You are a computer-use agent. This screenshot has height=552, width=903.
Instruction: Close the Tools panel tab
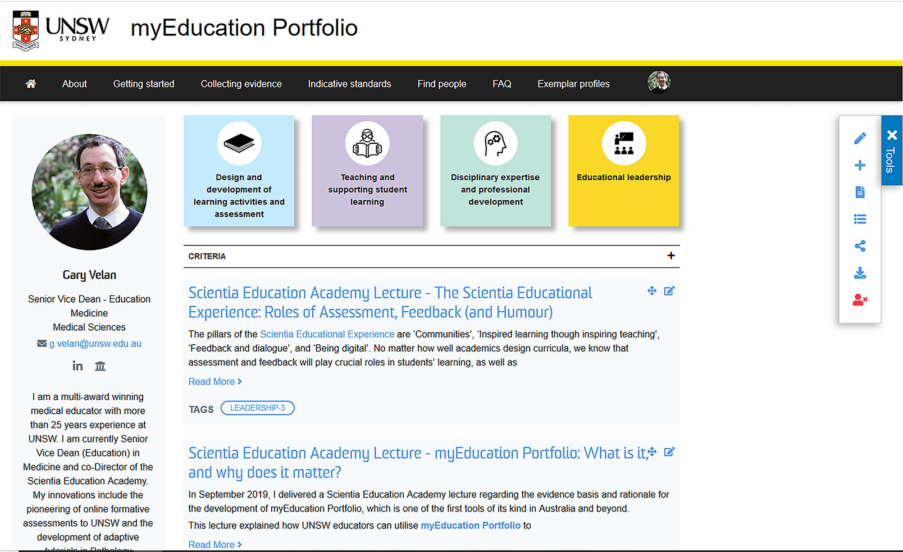click(892, 135)
